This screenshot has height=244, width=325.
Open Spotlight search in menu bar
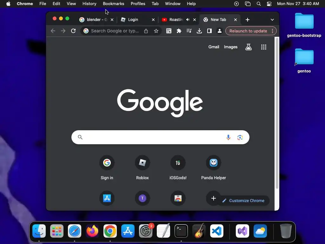(259, 4)
